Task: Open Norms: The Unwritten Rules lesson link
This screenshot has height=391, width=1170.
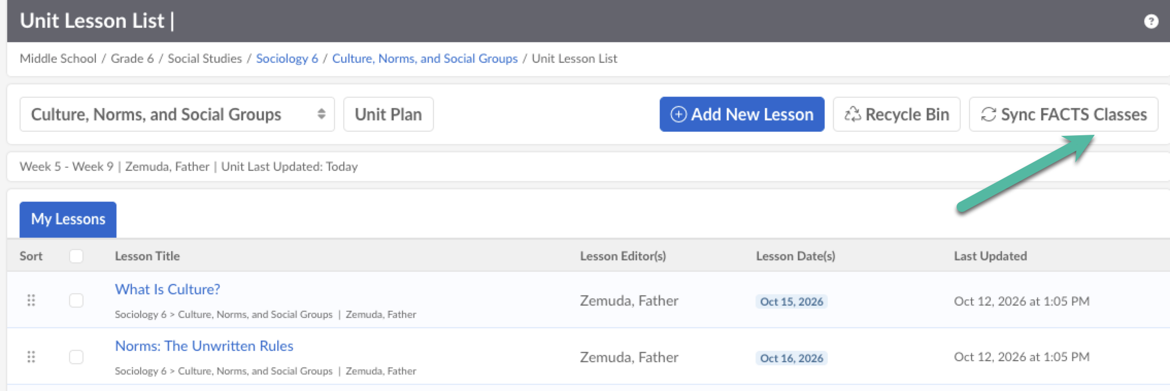Action: [204, 346]
